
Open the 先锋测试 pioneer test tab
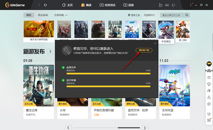108,5
